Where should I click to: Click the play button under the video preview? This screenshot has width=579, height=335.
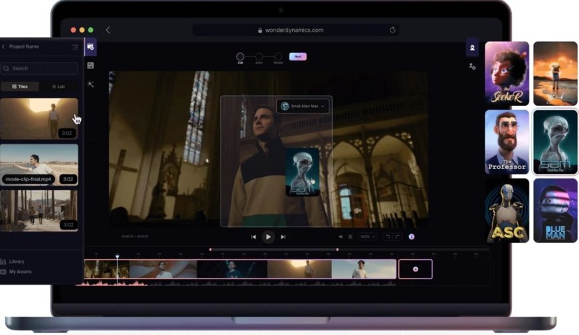(x=268, y=236)
